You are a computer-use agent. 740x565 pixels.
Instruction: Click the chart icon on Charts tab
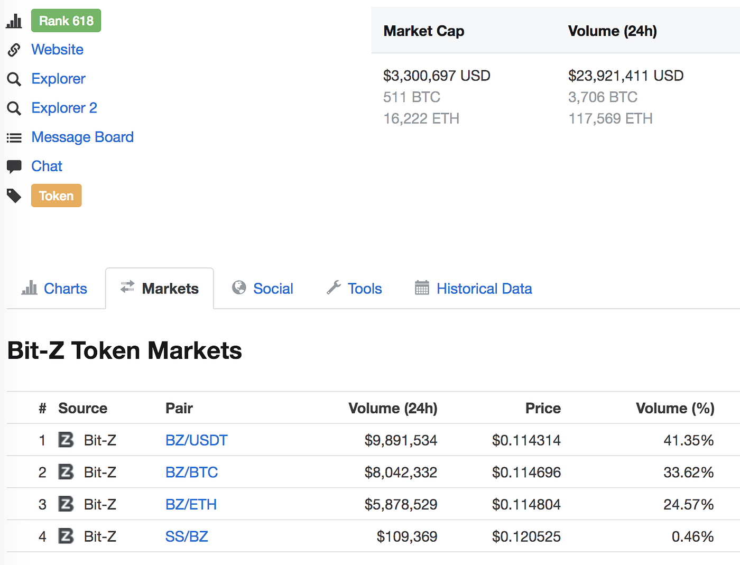click(x=30, y=288)
